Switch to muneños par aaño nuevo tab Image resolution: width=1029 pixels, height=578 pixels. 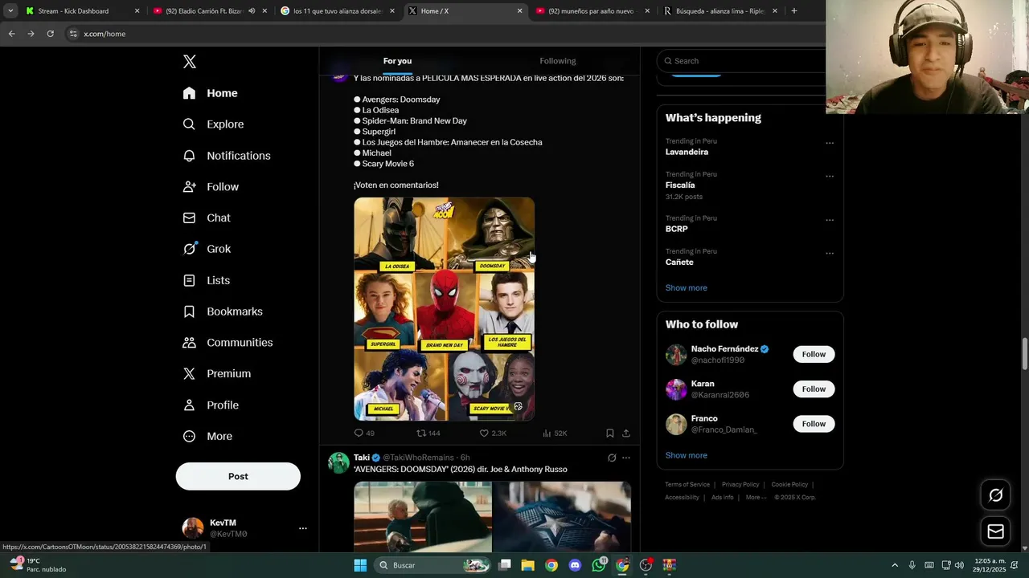[x=591, y=11]
